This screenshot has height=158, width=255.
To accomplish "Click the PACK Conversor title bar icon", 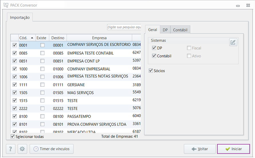I will click(x=5, y=5).
